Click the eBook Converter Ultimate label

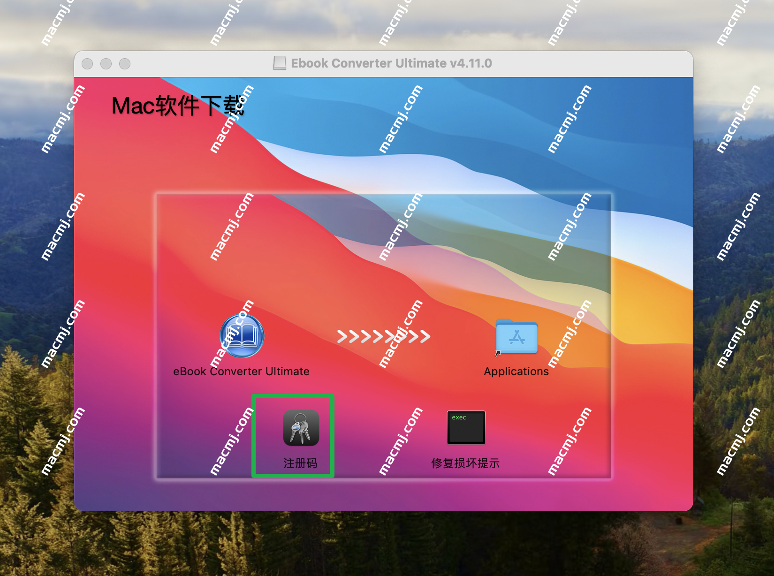click(x=241, y=371)
